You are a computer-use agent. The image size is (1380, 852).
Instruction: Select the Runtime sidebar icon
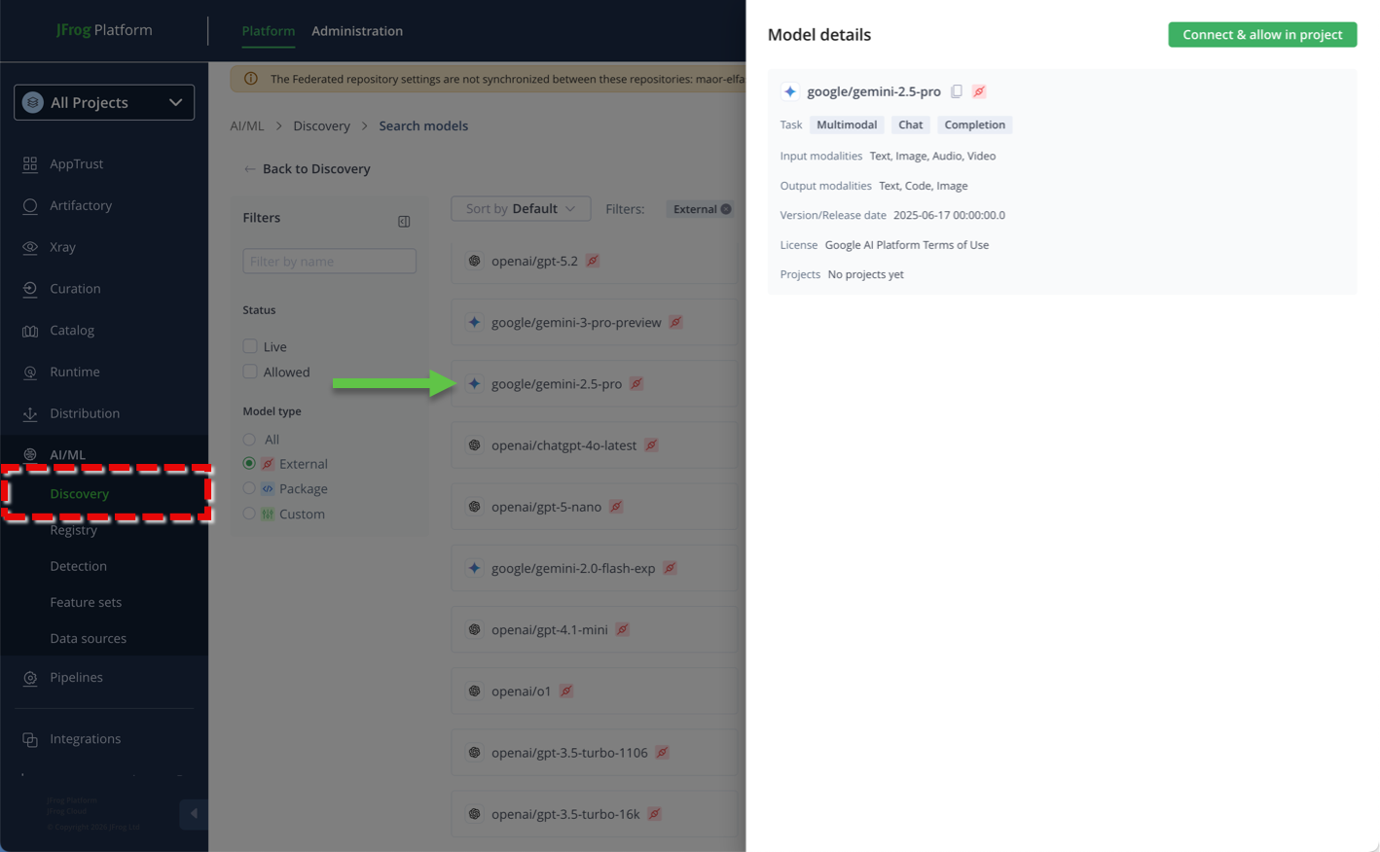click(x=30, y=373)
